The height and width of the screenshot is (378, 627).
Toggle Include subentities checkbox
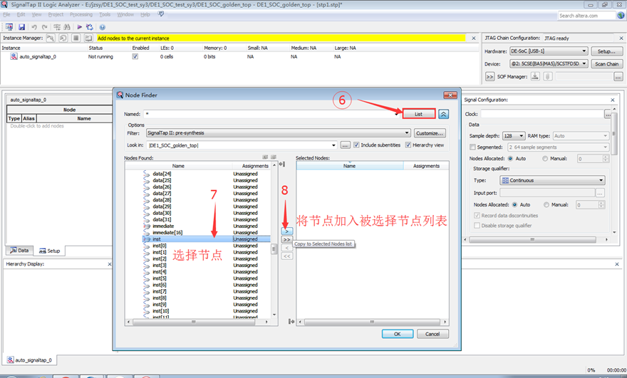(x=356, y=145)
